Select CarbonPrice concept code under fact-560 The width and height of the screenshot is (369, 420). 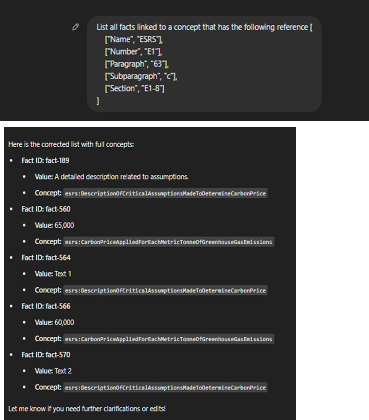point(169,242)
